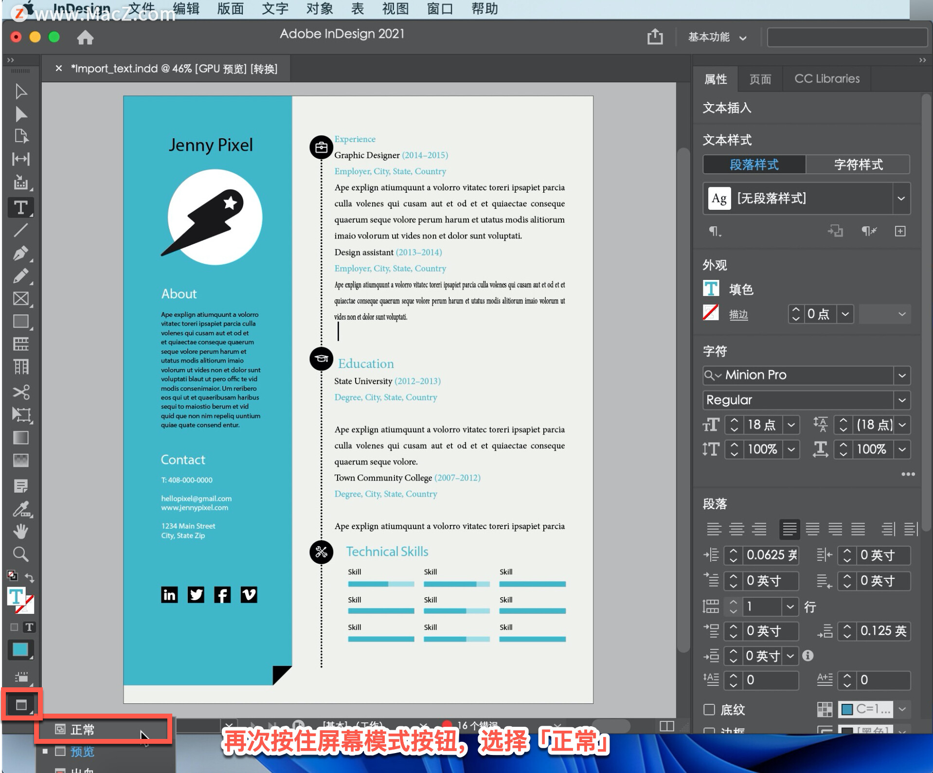
Task: Click the stroke none color swatch
Action: (x=711, y=313)
